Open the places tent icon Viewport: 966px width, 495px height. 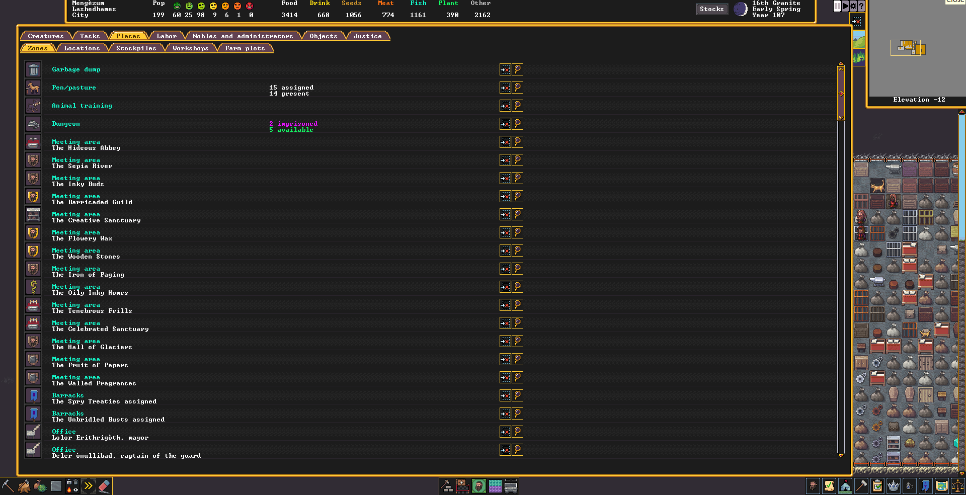pos(845,486)
